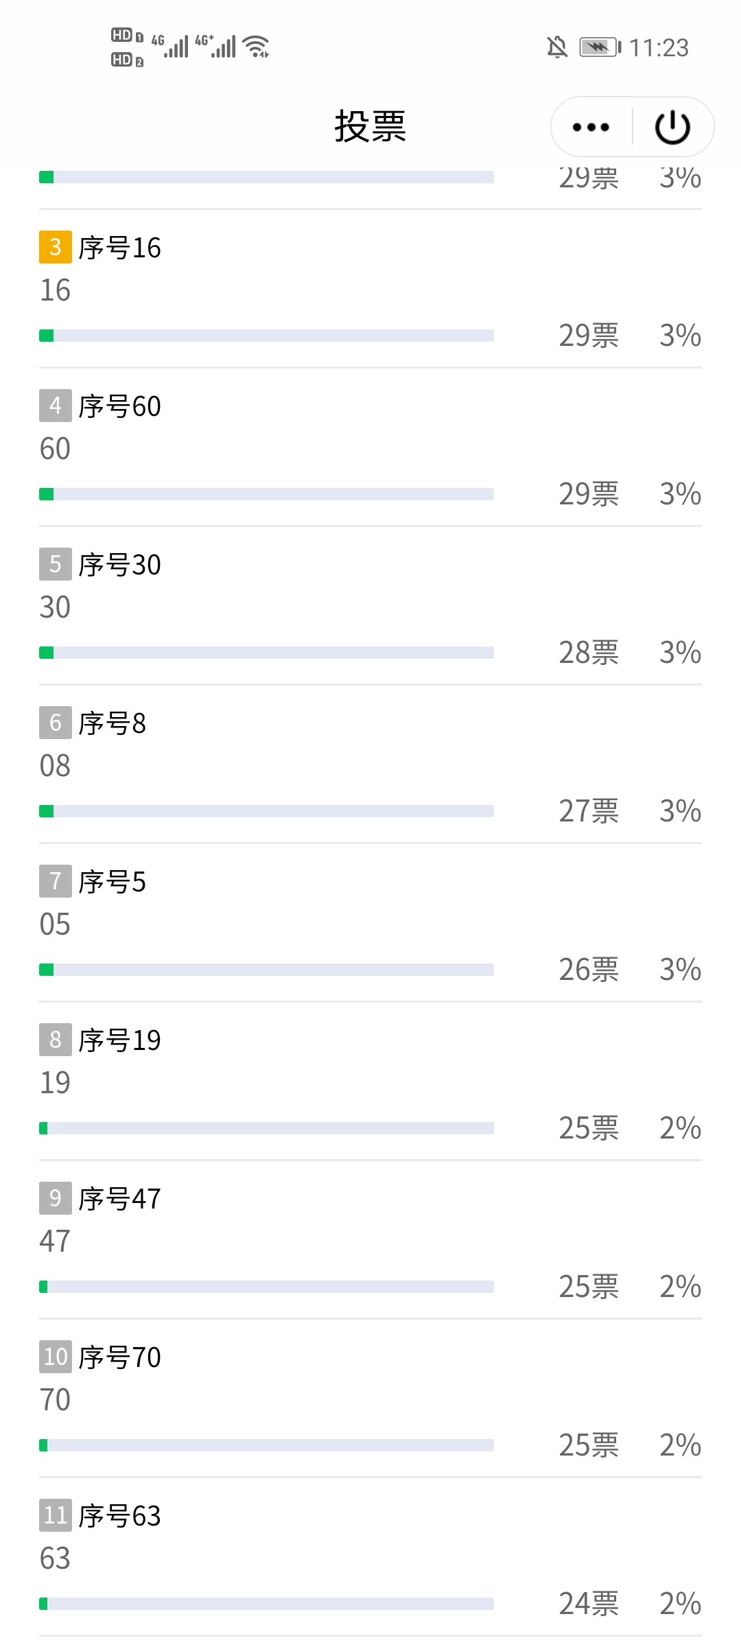Open the 序号30 candidate title
Viewport: 741px width, 1647px height.
(119, 565)
